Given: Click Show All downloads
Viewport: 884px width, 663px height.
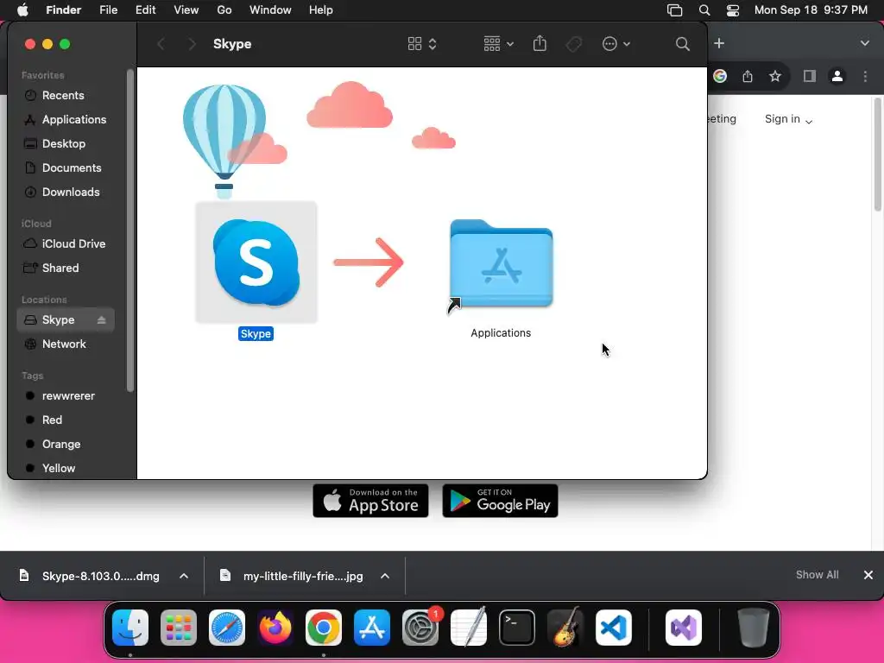Looking at the screenshot, I should (x=817, y=574).
